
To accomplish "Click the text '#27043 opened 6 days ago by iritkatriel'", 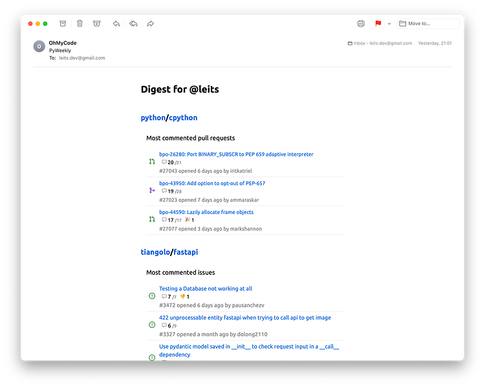I will point(206,171).
